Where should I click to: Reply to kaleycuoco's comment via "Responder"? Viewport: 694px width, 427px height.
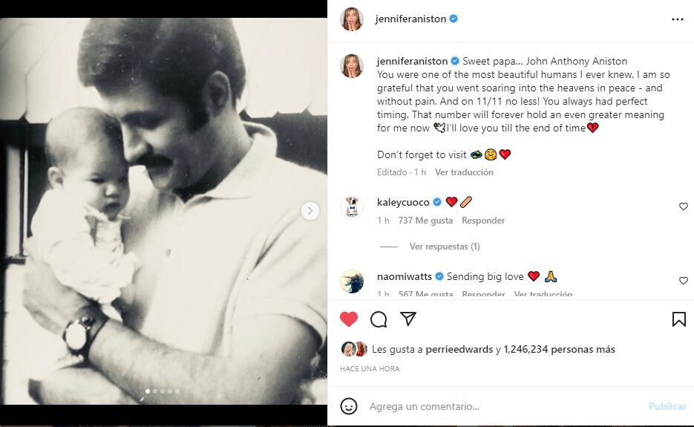pyautogui.click(x=483, y=221)
